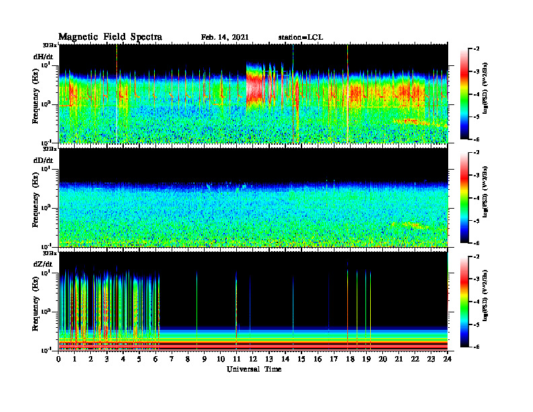Image resolution: width=533 pixels, height=412 pixels.
Task: Click the "station=LCL" label
Action: click(301, 37)
